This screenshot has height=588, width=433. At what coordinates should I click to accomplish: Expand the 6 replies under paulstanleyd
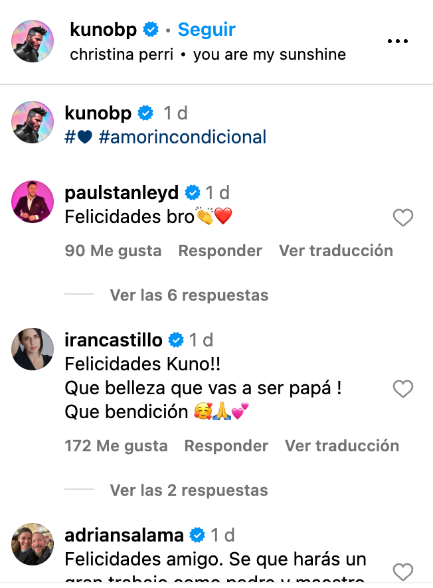coord(189,295)
